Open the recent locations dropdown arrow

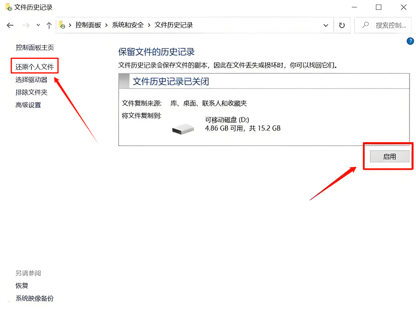tap(38, 25)
